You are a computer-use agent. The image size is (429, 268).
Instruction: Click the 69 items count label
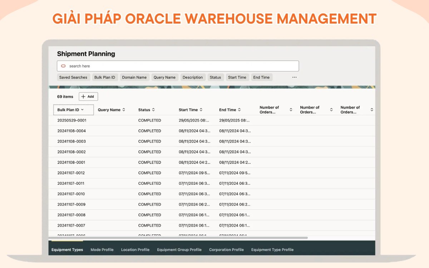[x=65, y=96]
